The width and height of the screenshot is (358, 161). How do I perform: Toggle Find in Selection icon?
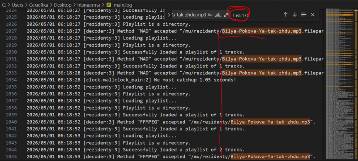tap(303, 15)
